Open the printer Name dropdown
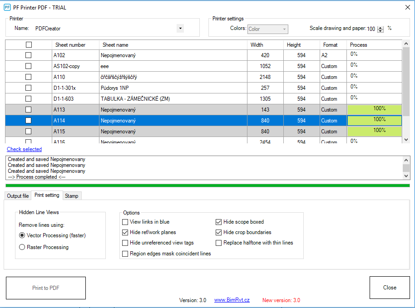 [180, 28]
